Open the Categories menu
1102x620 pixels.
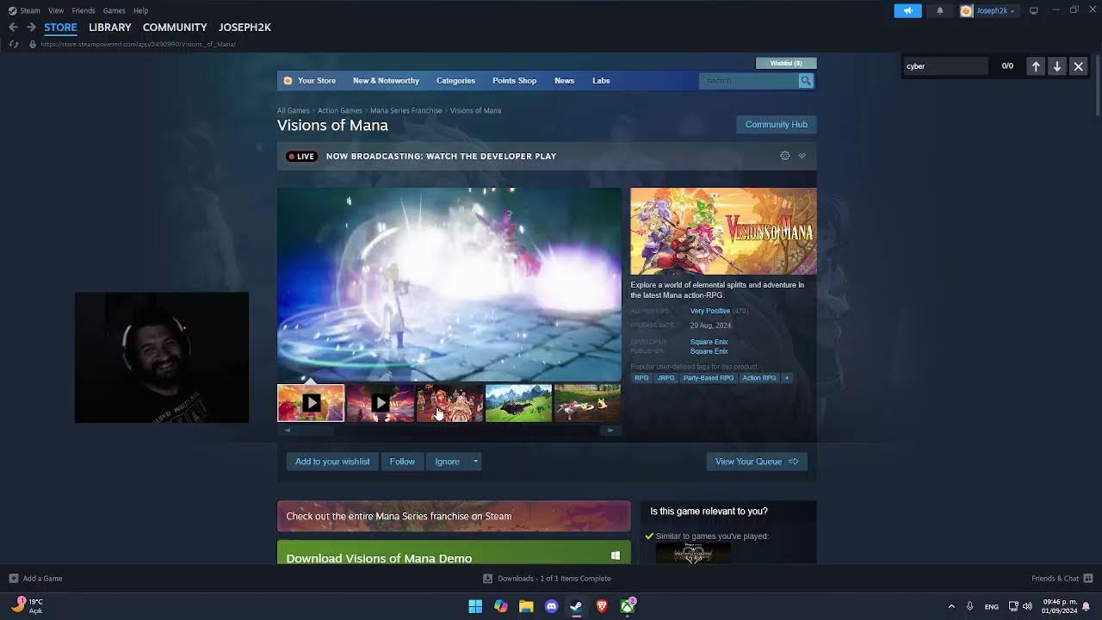[455, 81]
